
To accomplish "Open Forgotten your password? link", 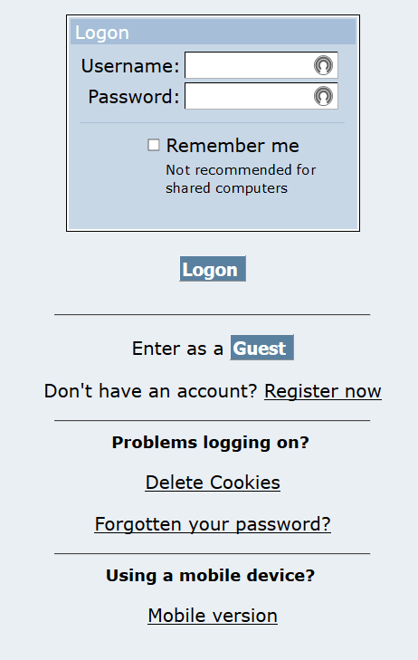I will [213, 524].
